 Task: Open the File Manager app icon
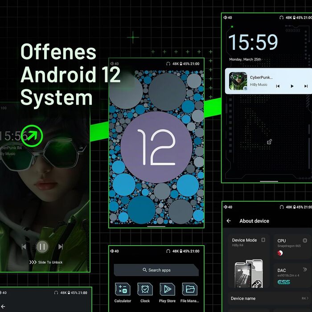189,289
